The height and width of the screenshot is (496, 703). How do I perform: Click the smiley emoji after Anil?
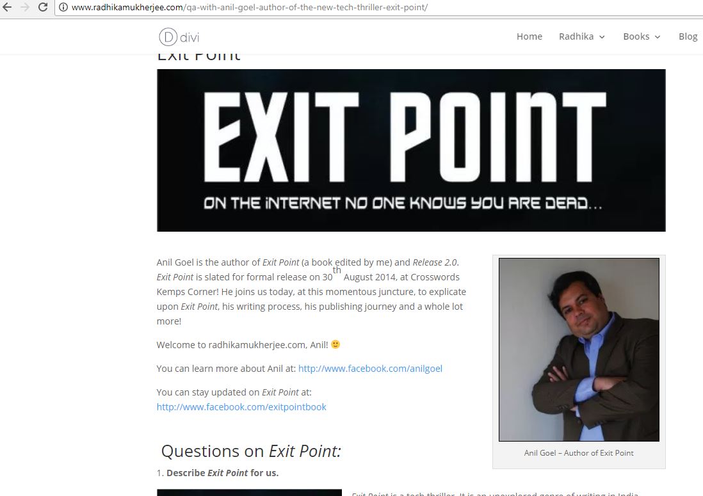335,344
